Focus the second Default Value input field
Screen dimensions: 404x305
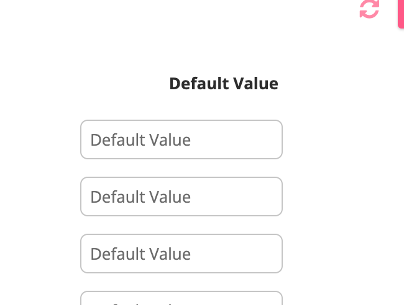tap(181, 197)
